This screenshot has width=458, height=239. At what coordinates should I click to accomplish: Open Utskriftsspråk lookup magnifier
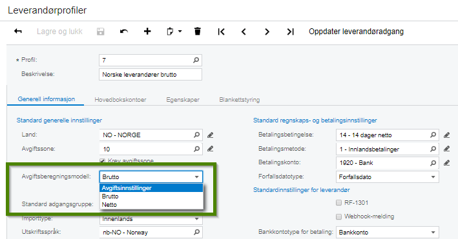pos(197,232)
